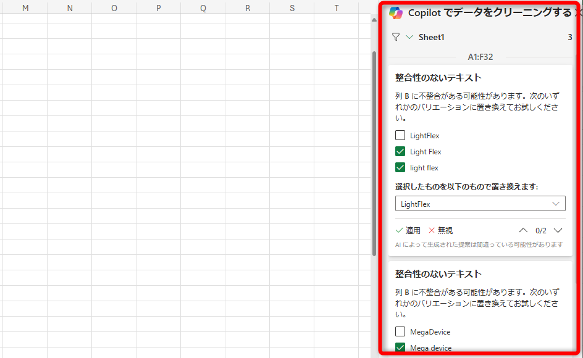Select column O header
The width and height of the screenshot is (583, 358).
click(x=114, y=8)
